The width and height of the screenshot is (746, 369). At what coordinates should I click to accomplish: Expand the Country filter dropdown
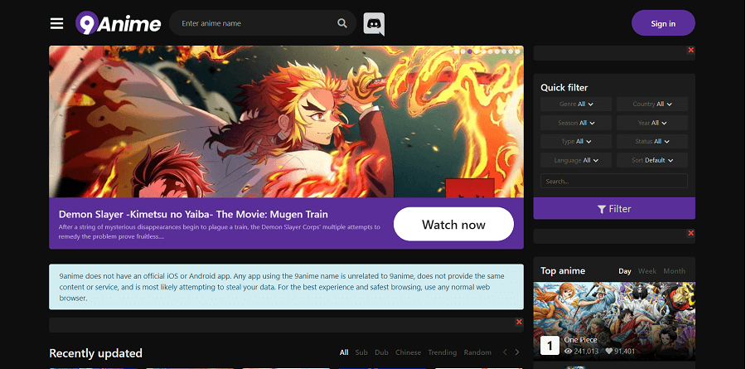tap(652, 104)
